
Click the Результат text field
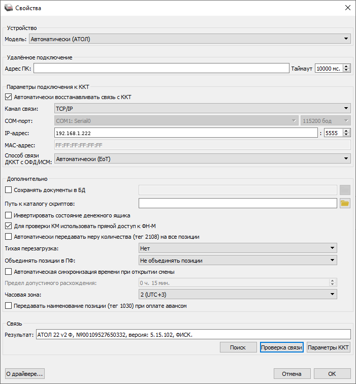point(193,335)
